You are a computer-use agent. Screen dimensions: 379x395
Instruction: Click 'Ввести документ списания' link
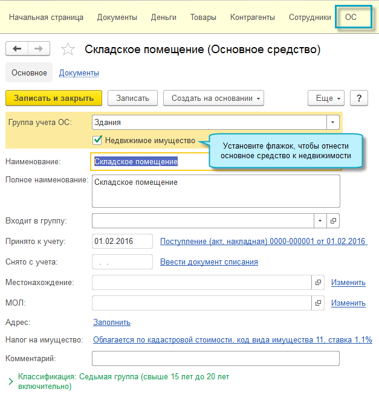pos(209,262)
